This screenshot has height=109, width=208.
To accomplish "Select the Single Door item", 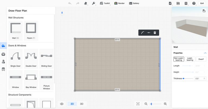I will click(x=16, y=58).
